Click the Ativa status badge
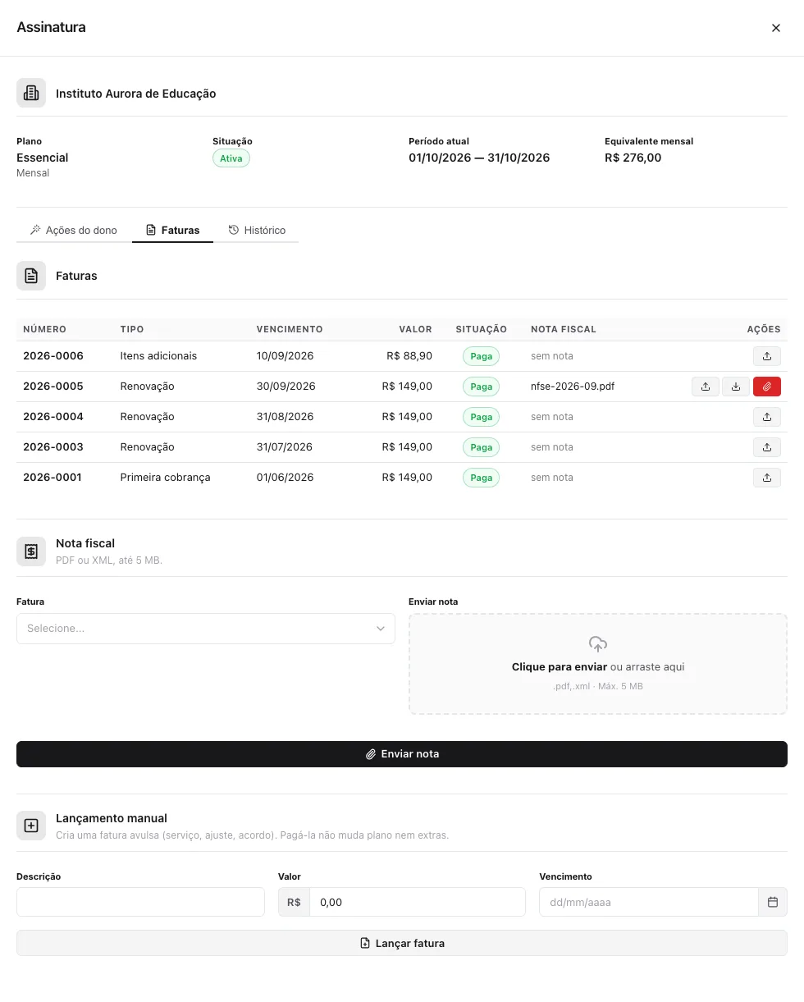 click(x=231, y=158)
